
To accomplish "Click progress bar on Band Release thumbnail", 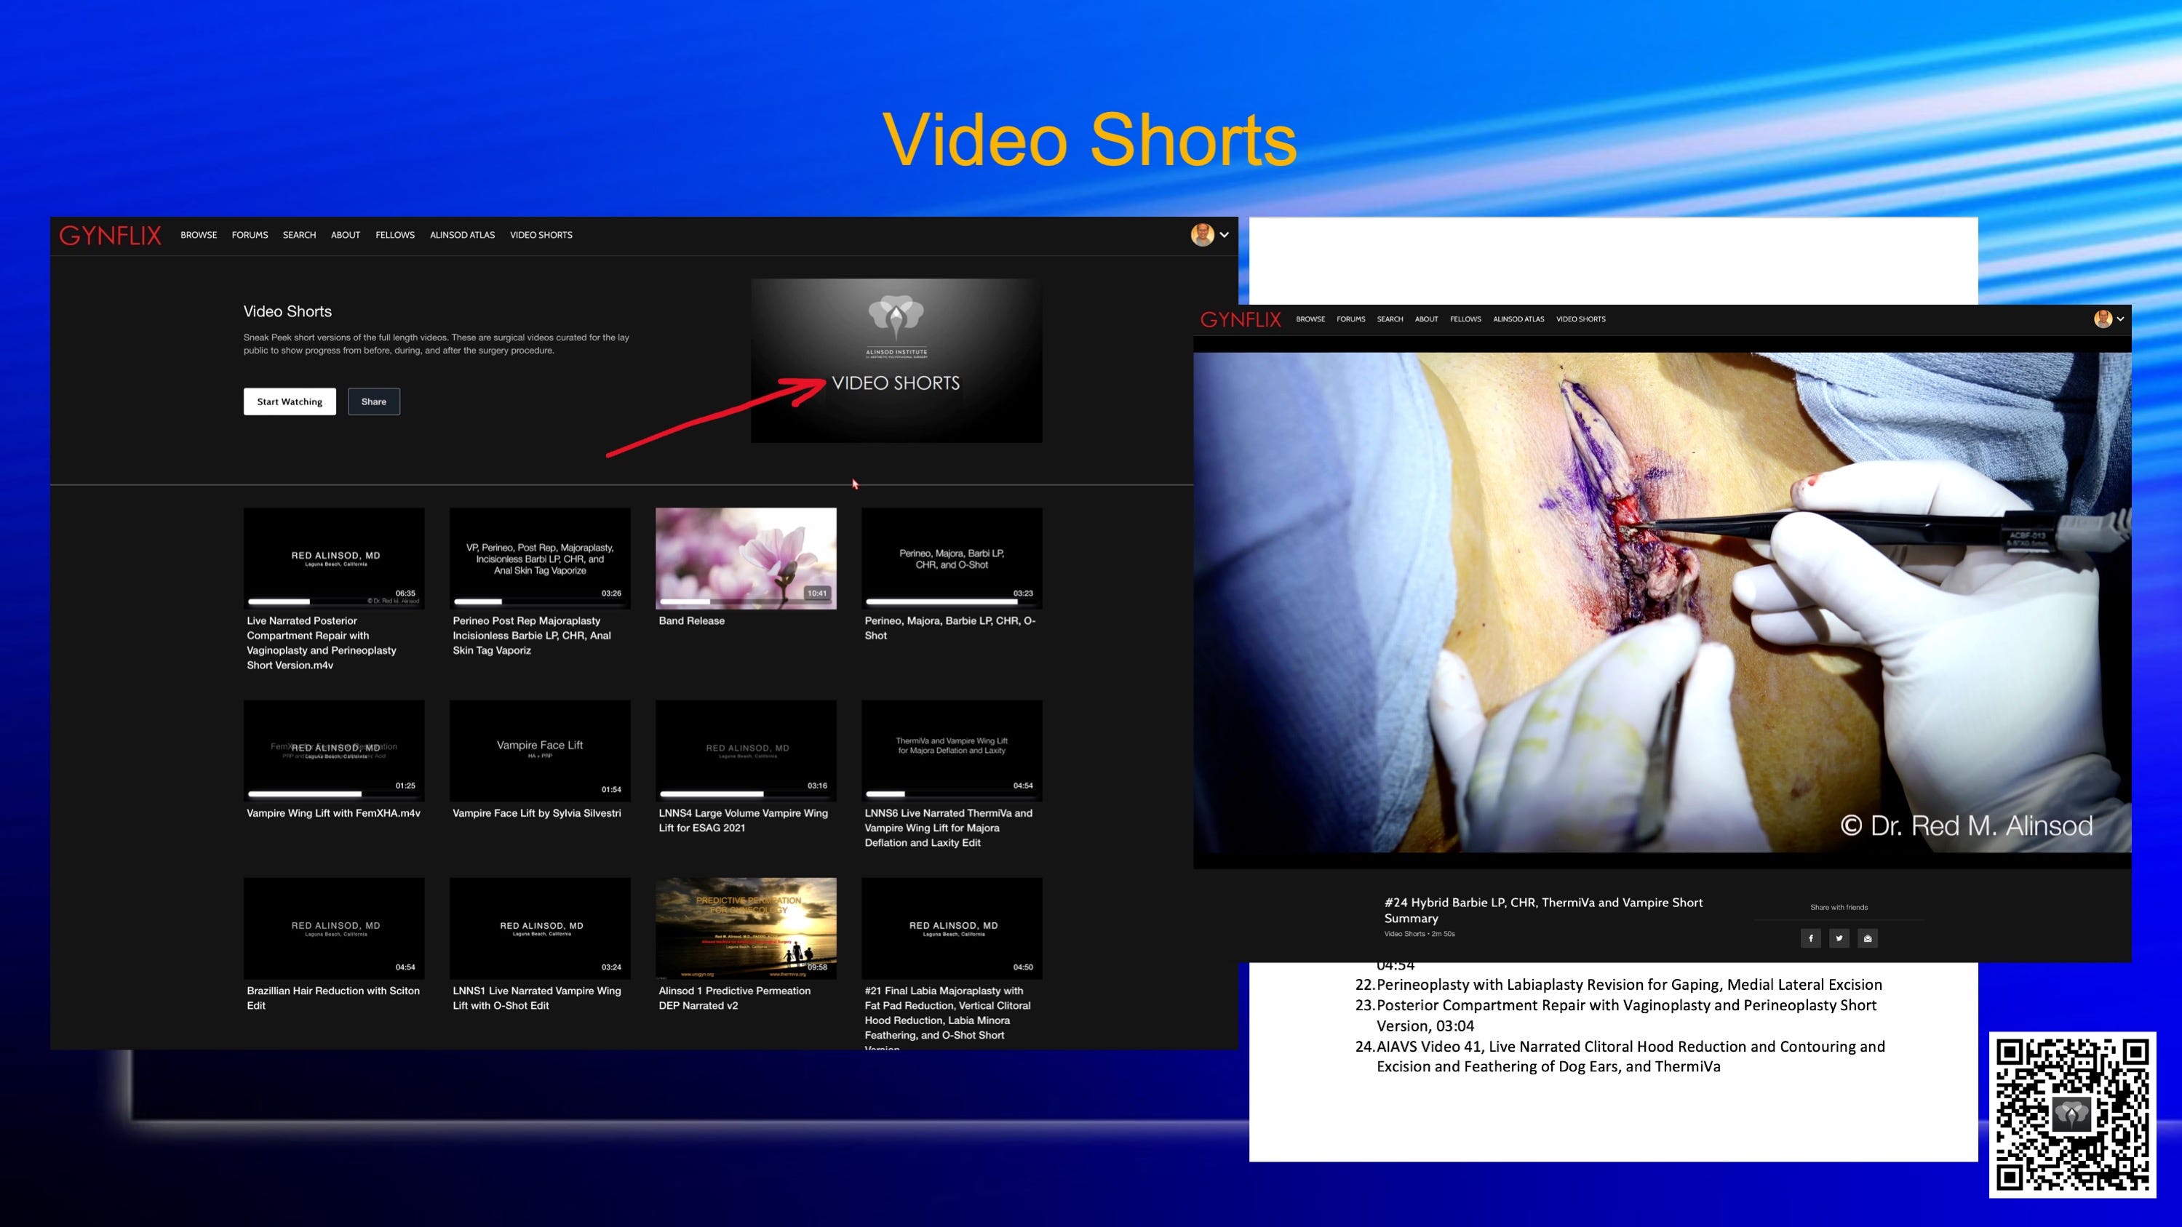I will [746, 601].
